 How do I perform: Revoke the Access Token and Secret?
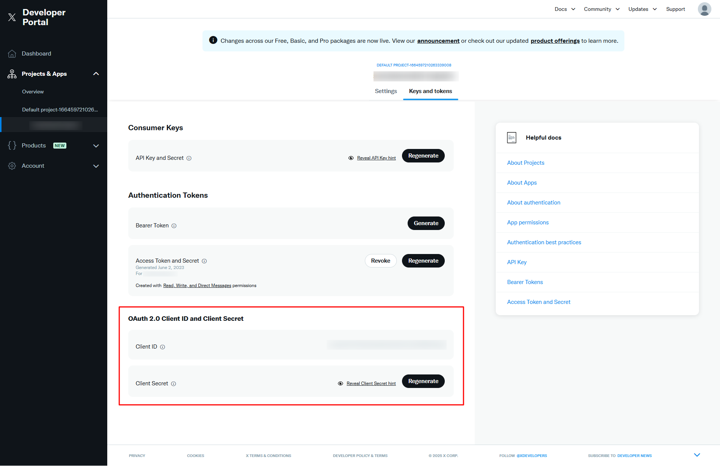coord(381,261)
